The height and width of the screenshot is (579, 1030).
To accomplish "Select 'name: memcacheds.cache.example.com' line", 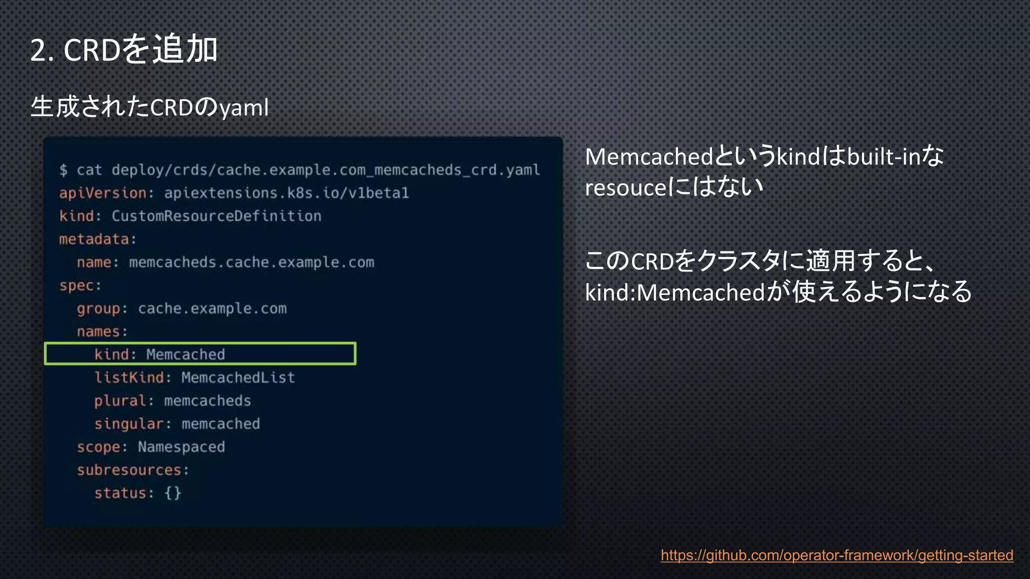I will [x=225, y=262].
